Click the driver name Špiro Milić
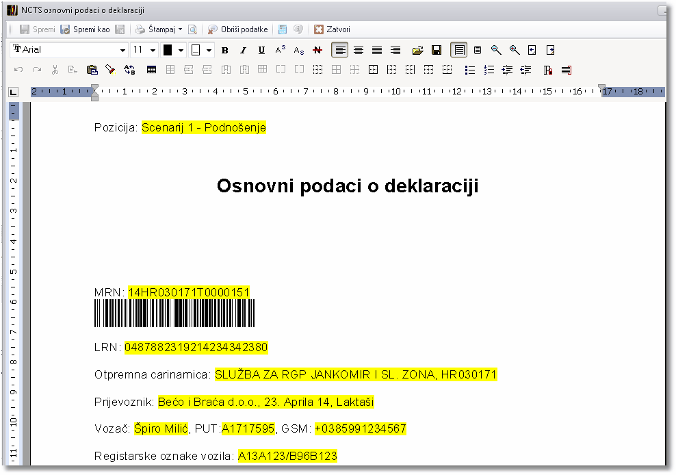 click(161, 429)
